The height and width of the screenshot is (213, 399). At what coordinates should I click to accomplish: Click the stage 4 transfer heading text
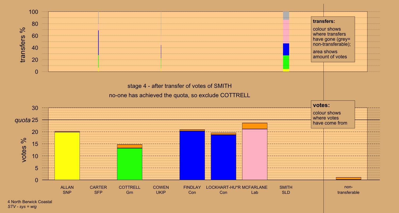180,86
